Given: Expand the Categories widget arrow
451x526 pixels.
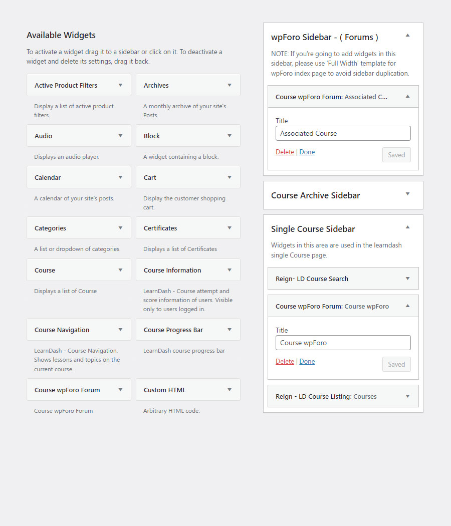Looking at the screenshot, I should coord(120,228).
